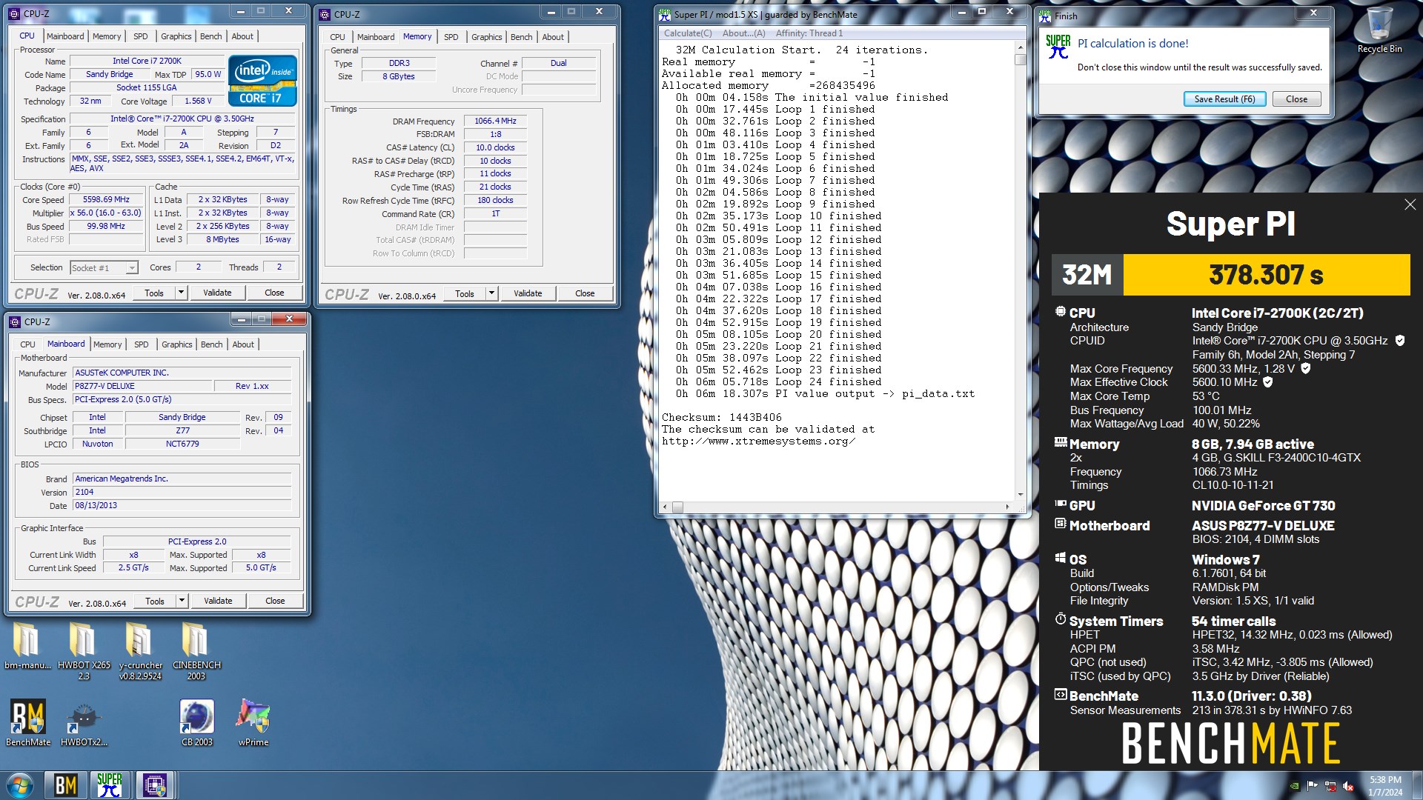Screen dimensions: 1423x800
Task: Open Tools dropdown arrow in Mainboard window
Action: coord(181,601)
